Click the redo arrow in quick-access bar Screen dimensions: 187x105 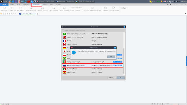15,14
